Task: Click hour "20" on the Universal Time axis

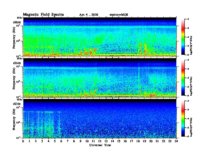Action: point(151,141)
